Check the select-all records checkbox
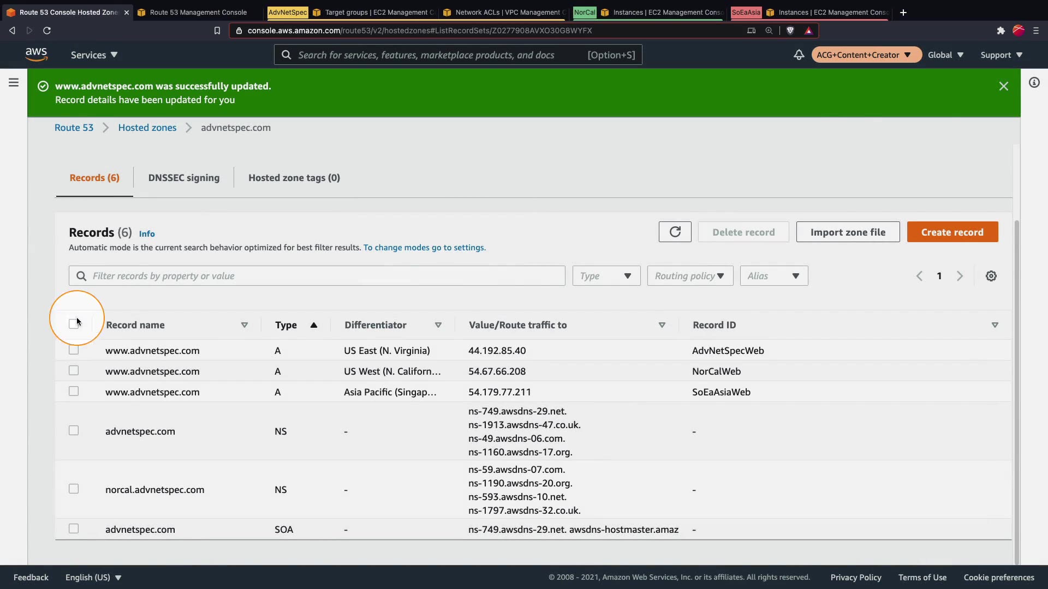The width and height of the screenshot is (1048, 589). (x=74, y=324)
